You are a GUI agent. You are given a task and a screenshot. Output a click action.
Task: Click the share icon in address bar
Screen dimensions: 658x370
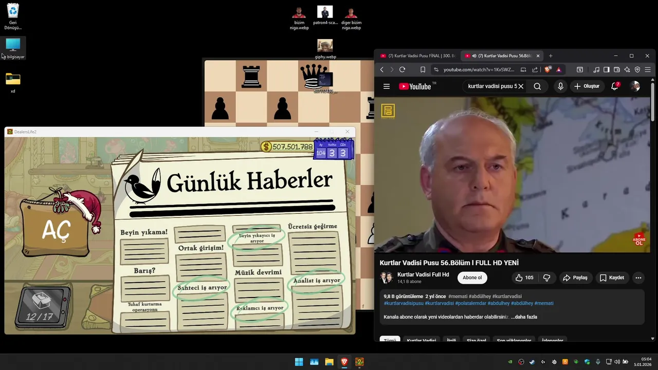(535, 69)
